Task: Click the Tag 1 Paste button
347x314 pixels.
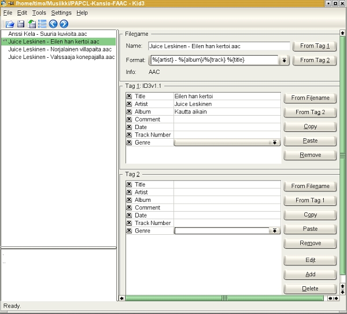Action: (310, 141)
